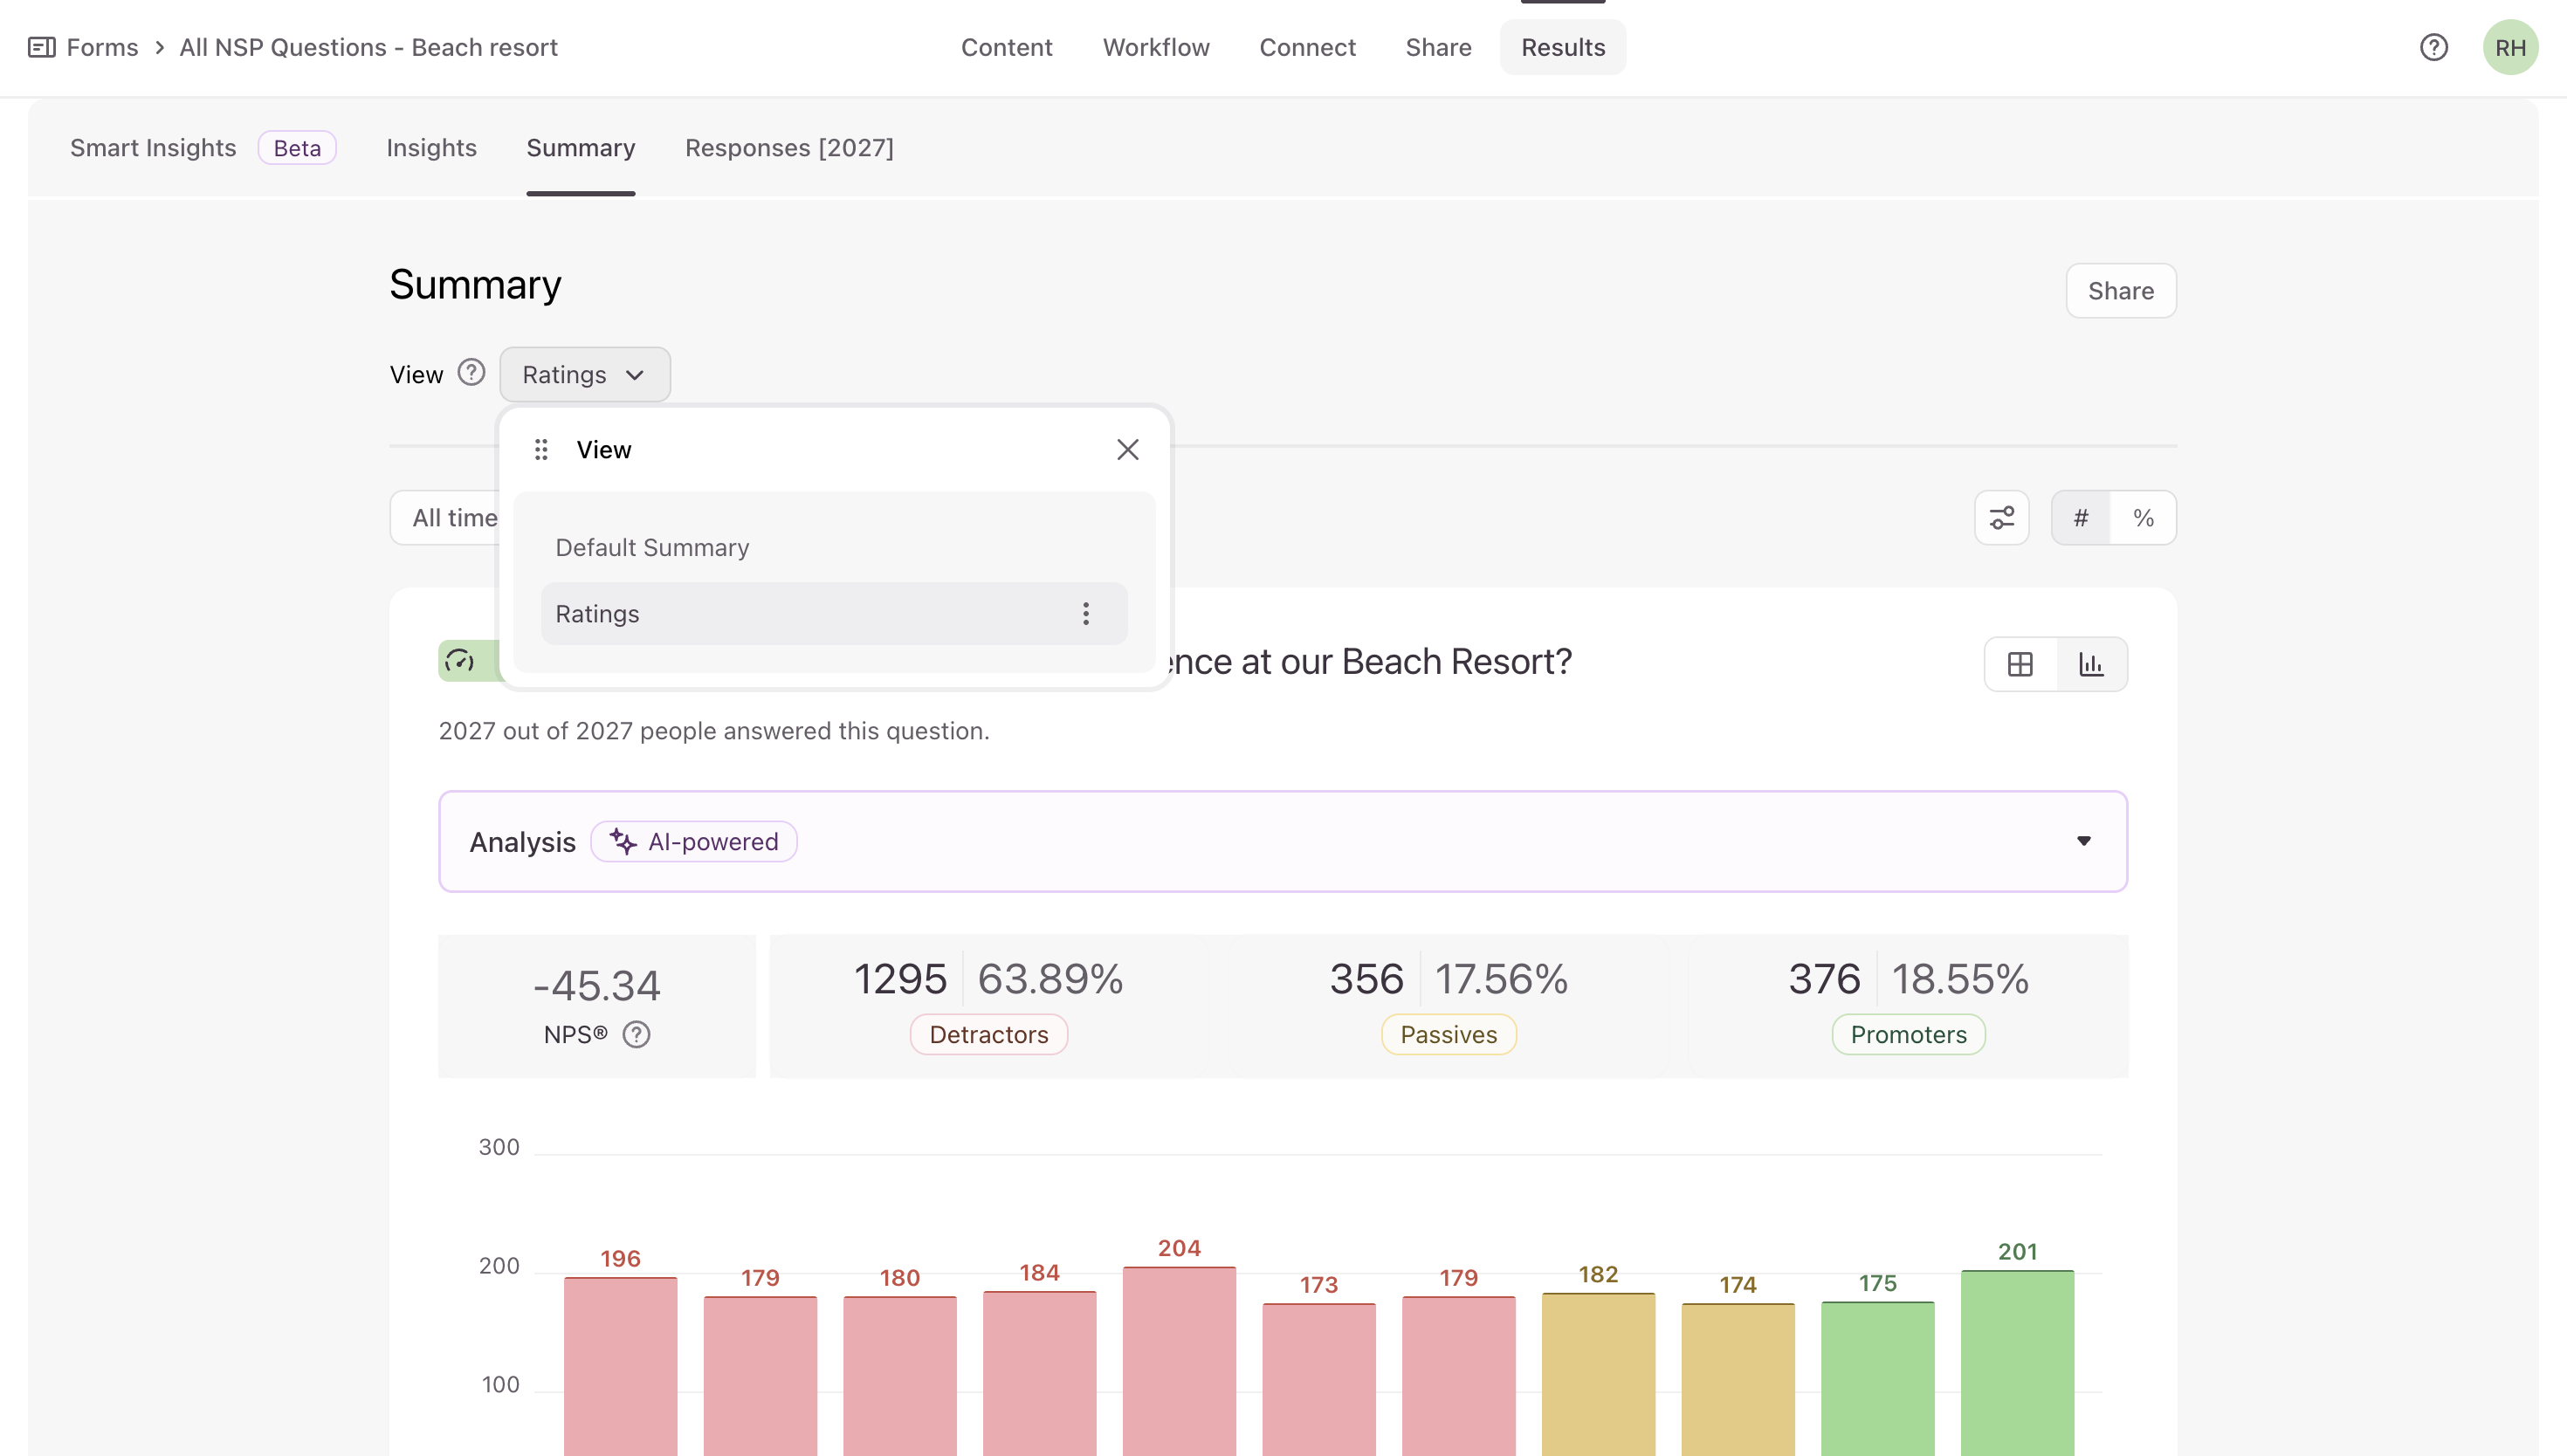Open the Responses [2027] tab
The width and height of the screenshot is (2567, 1456).
789,148
